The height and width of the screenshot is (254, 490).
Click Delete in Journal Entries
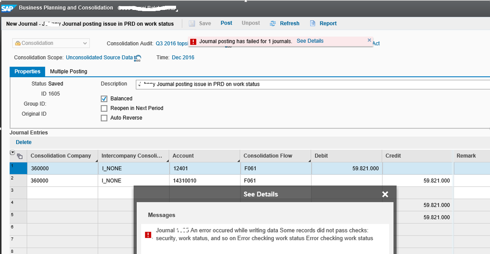23,142
